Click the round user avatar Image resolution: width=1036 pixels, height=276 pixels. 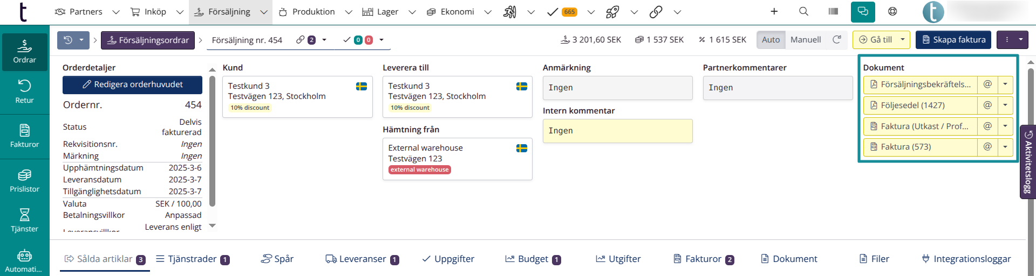click(x=933, y=12)
